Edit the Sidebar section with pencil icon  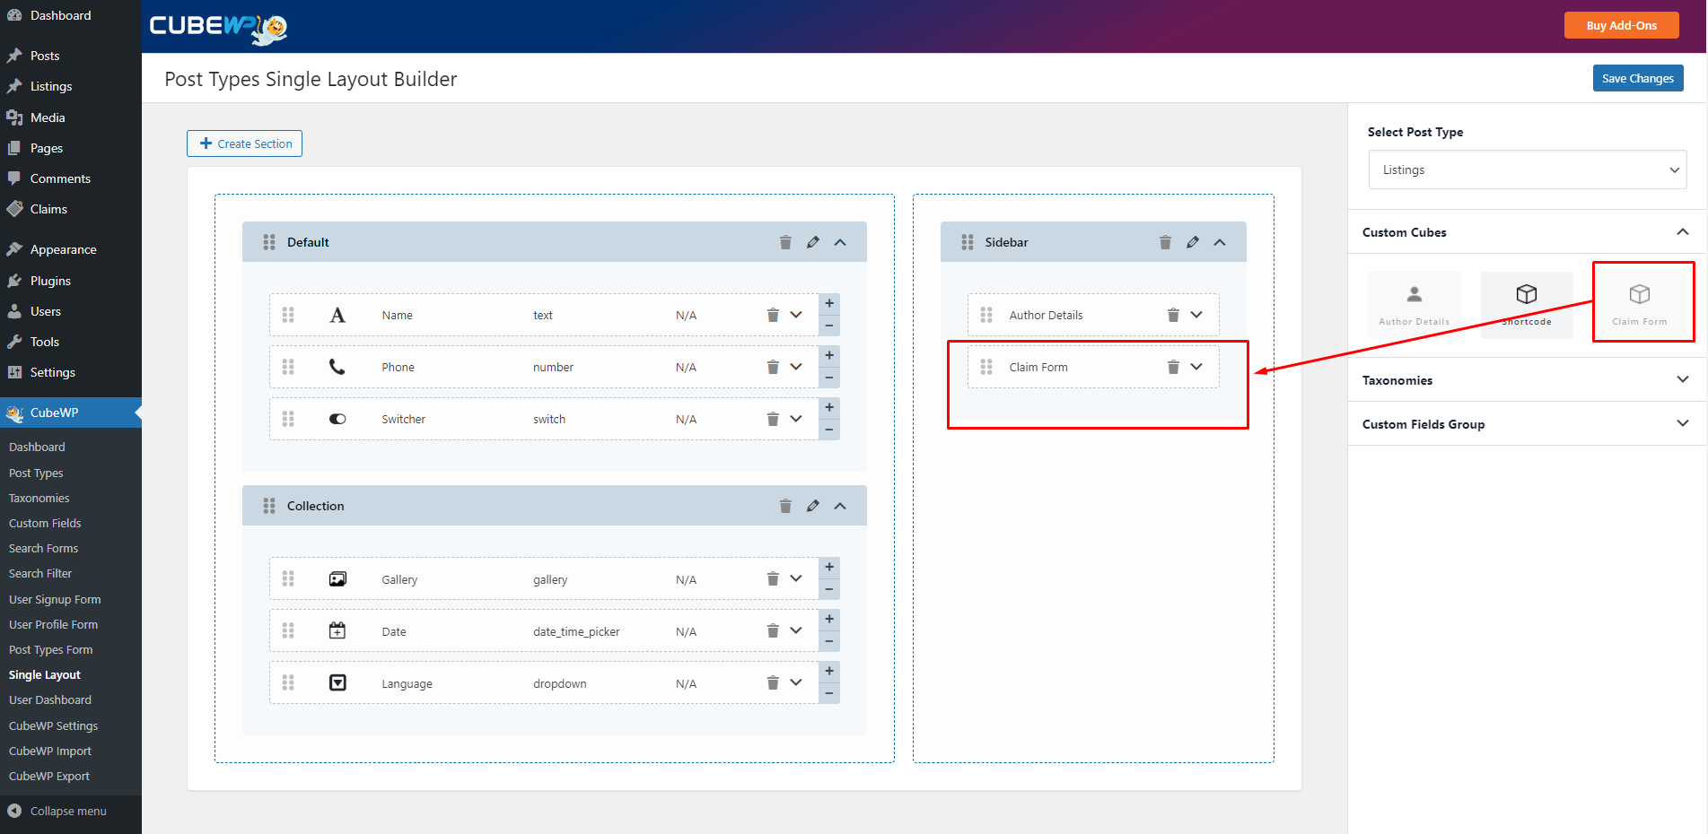(x=1193, y=242)
